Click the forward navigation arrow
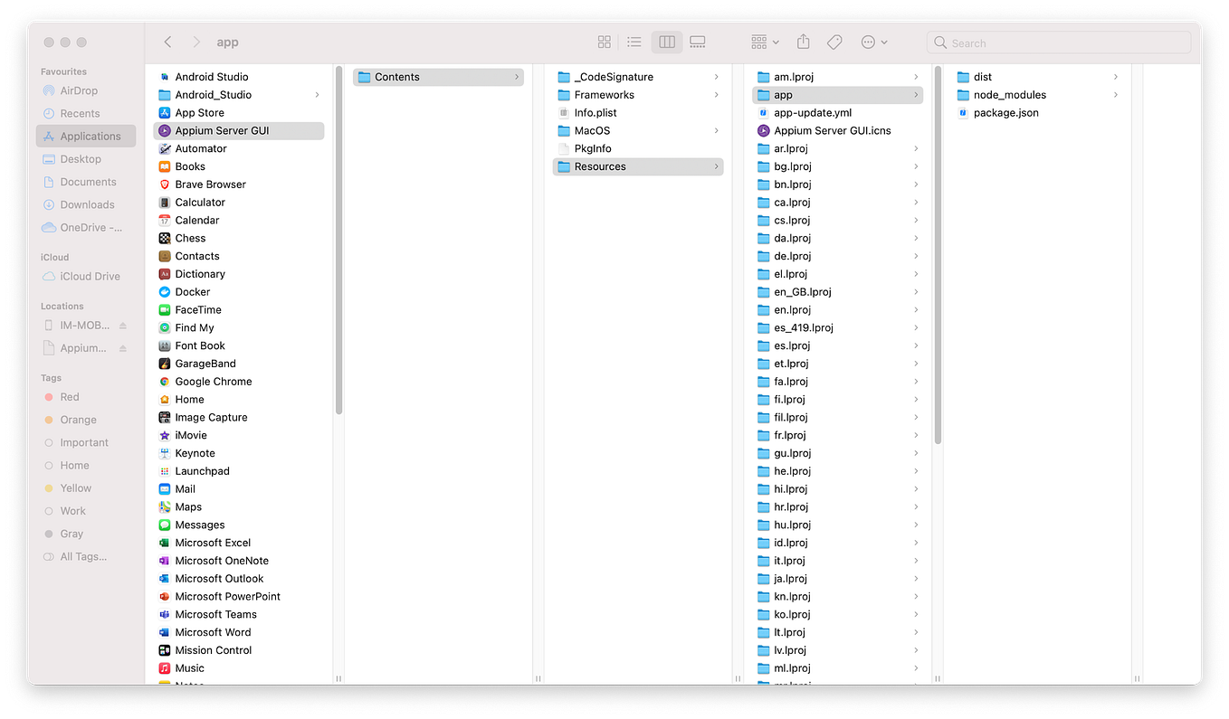 coord(196,42)
